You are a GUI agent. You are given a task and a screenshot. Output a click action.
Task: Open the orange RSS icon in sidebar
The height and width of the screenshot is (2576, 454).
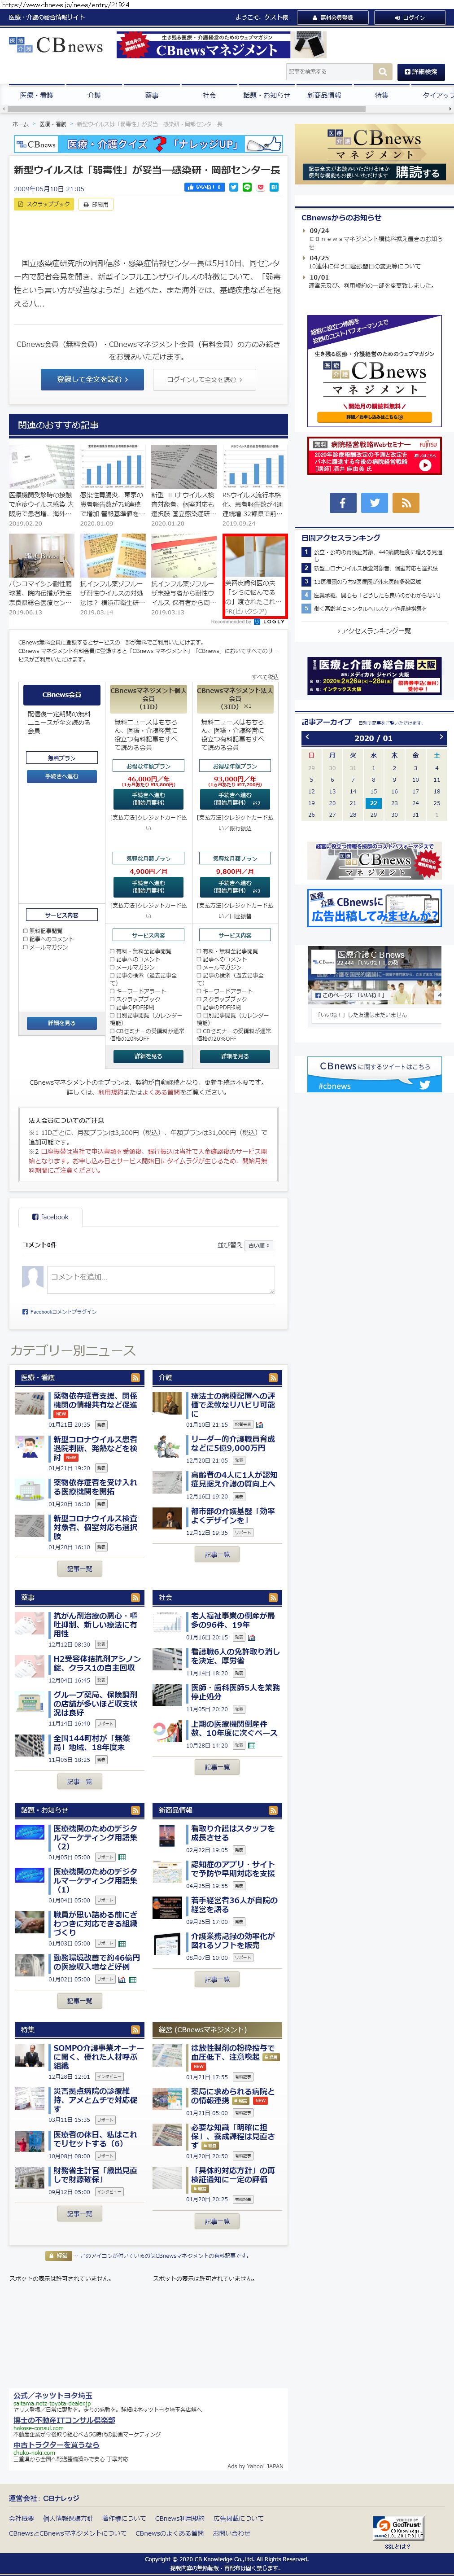pos(406,503)
